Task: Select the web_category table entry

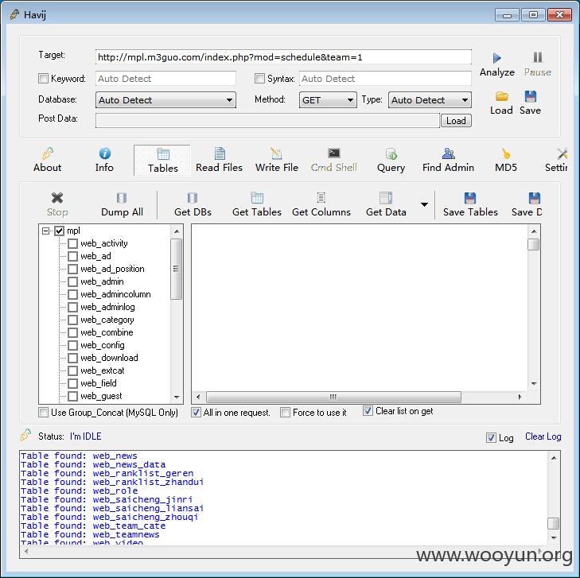Action: coord(107,320)
